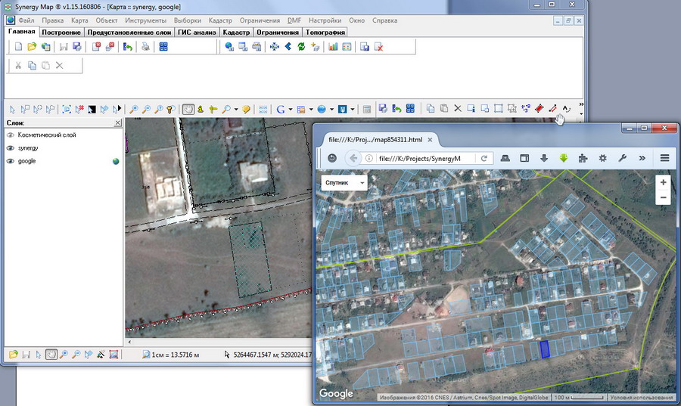Open the Выборки menu
681x406 pixels.
click(x=187, y=20)
